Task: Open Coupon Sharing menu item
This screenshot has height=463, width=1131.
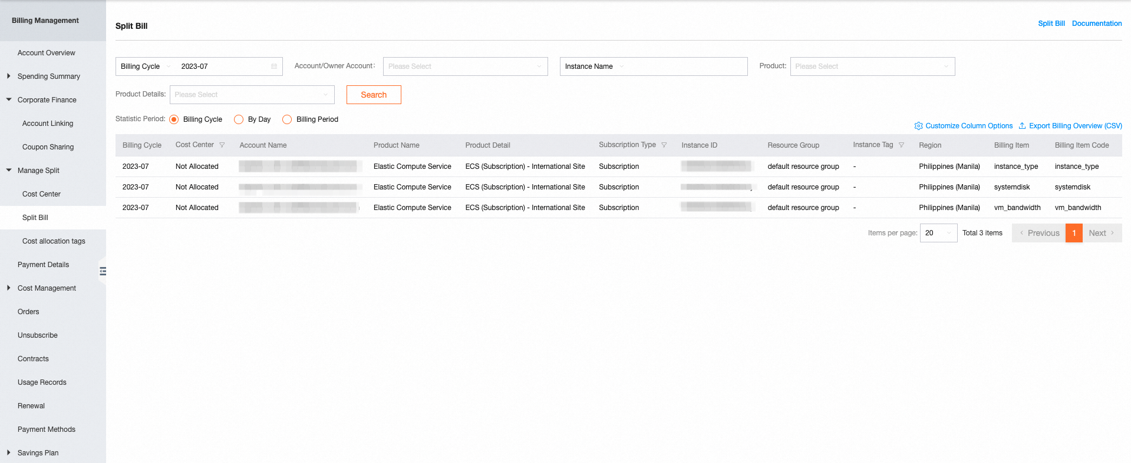Action: click(48, 147)
